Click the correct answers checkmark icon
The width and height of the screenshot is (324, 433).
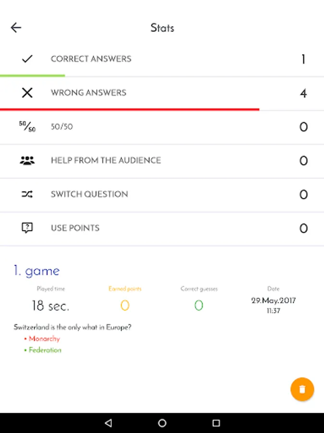point(27,59)
